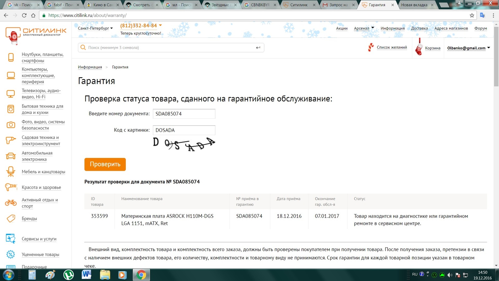Switch to the Кино в Сан browser tab
The height and width of the screenshot is (281, 499).
[x=103, y=5]
